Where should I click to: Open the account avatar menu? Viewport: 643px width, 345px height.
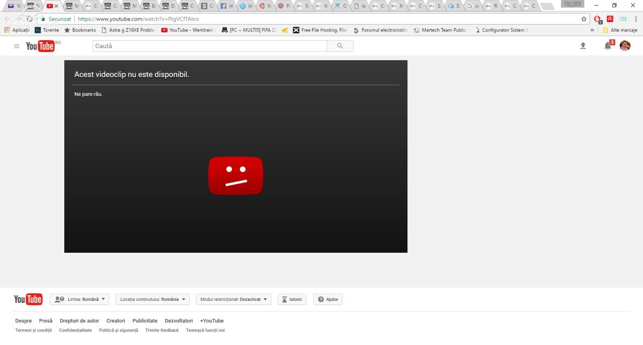625,46
